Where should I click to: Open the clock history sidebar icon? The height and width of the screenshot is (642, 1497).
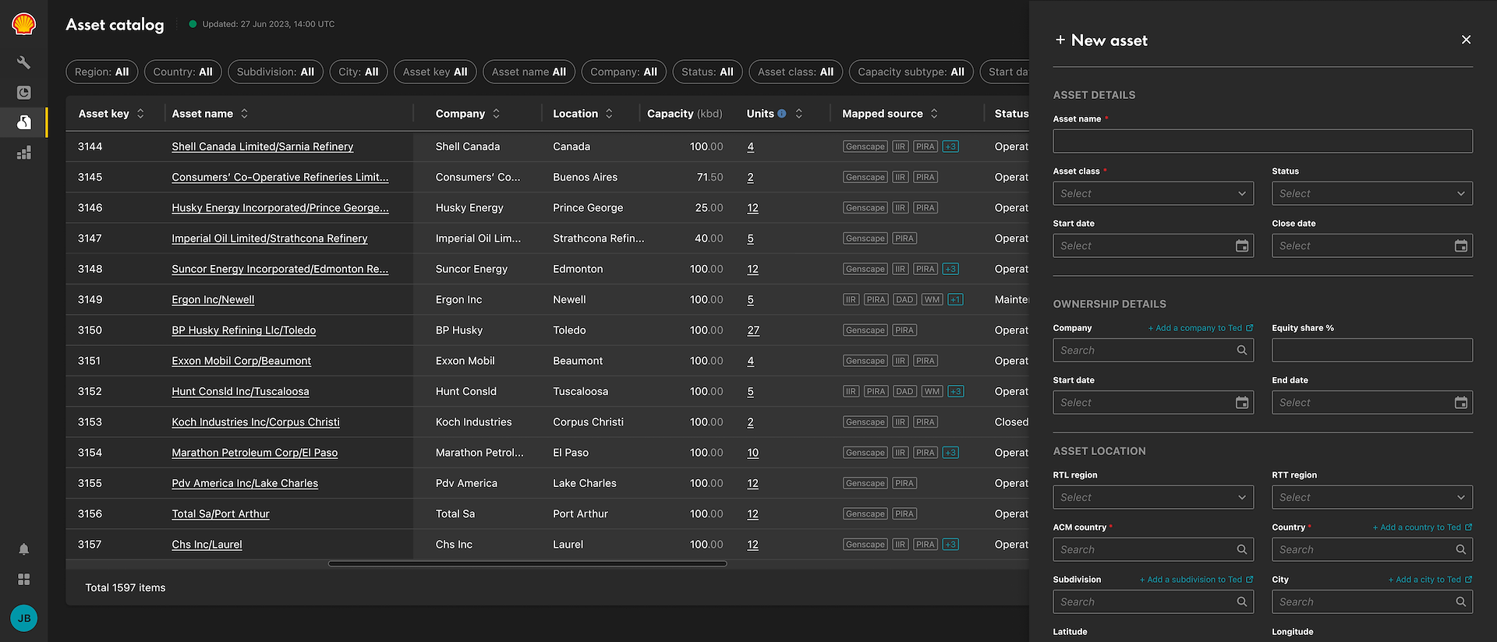click(24, 93)
